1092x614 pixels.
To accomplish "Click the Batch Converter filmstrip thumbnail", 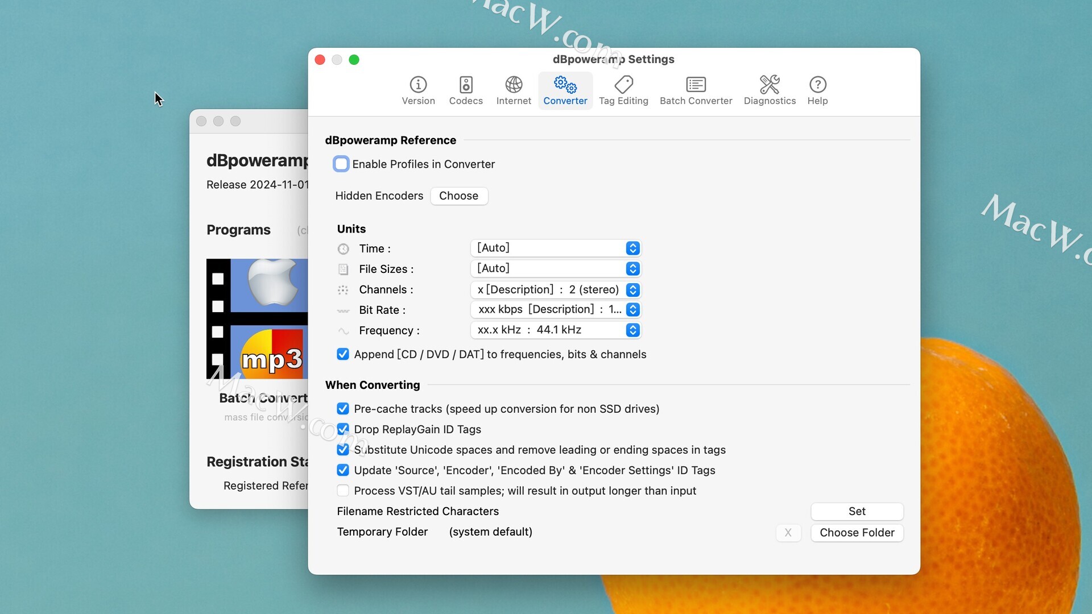I will (x=257, y=318).
